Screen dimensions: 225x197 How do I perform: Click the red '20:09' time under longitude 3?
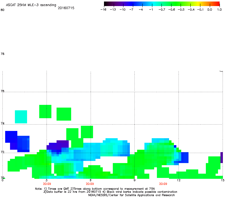[x=47, y=184]
